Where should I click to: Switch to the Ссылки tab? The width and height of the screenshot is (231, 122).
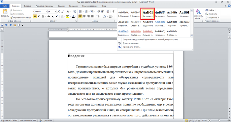pyautogui.click(x=61, y=6)
